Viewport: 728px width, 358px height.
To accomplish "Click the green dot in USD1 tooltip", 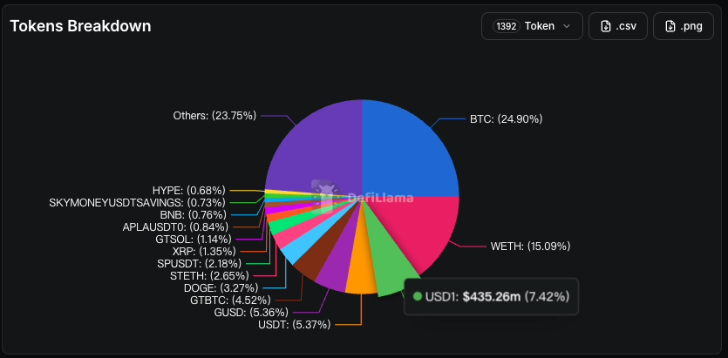I will pos(418,296).
